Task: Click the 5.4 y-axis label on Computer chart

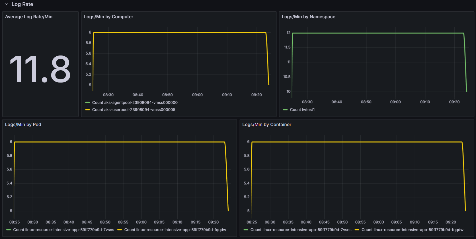Action: 88,64
